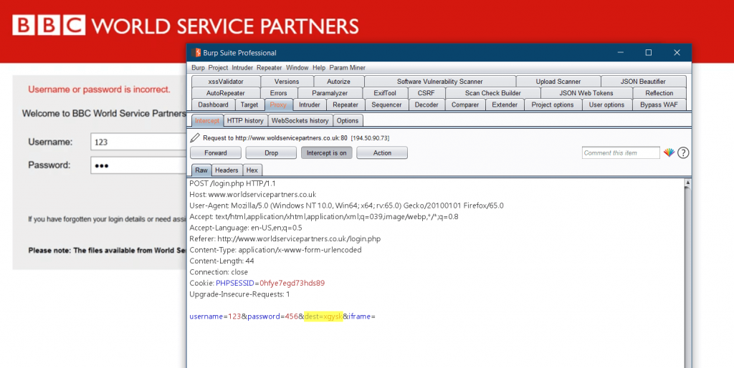734x368 pixels.
Task: Click the PHPSESSID cookie value text
Action: tap(292, 283)
